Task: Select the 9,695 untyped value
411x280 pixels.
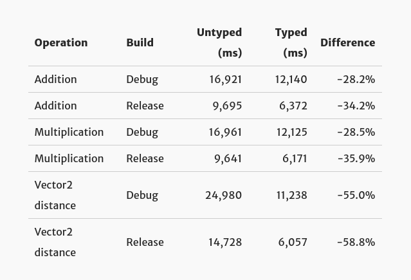Action: (x=227, y=106)
